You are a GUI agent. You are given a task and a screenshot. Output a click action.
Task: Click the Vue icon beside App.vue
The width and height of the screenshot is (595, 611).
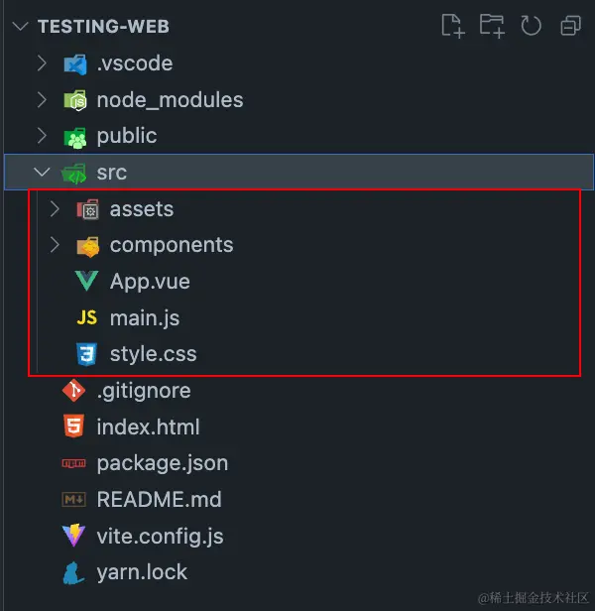(x=87, y=282)
